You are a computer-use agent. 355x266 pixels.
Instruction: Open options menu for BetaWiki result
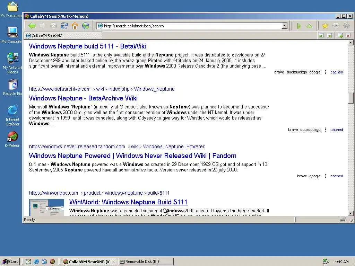326,72
